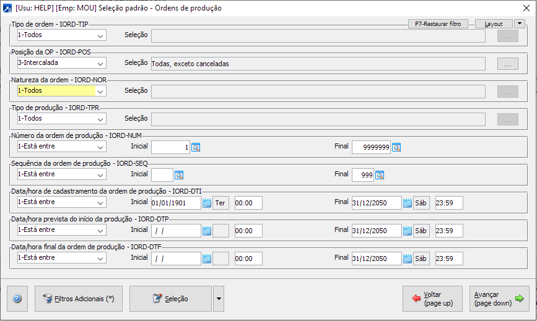Click final production order number field 9999999
The height and width of the screenshot is (321, 537).
pyautogui.click(x=371, y=147)
